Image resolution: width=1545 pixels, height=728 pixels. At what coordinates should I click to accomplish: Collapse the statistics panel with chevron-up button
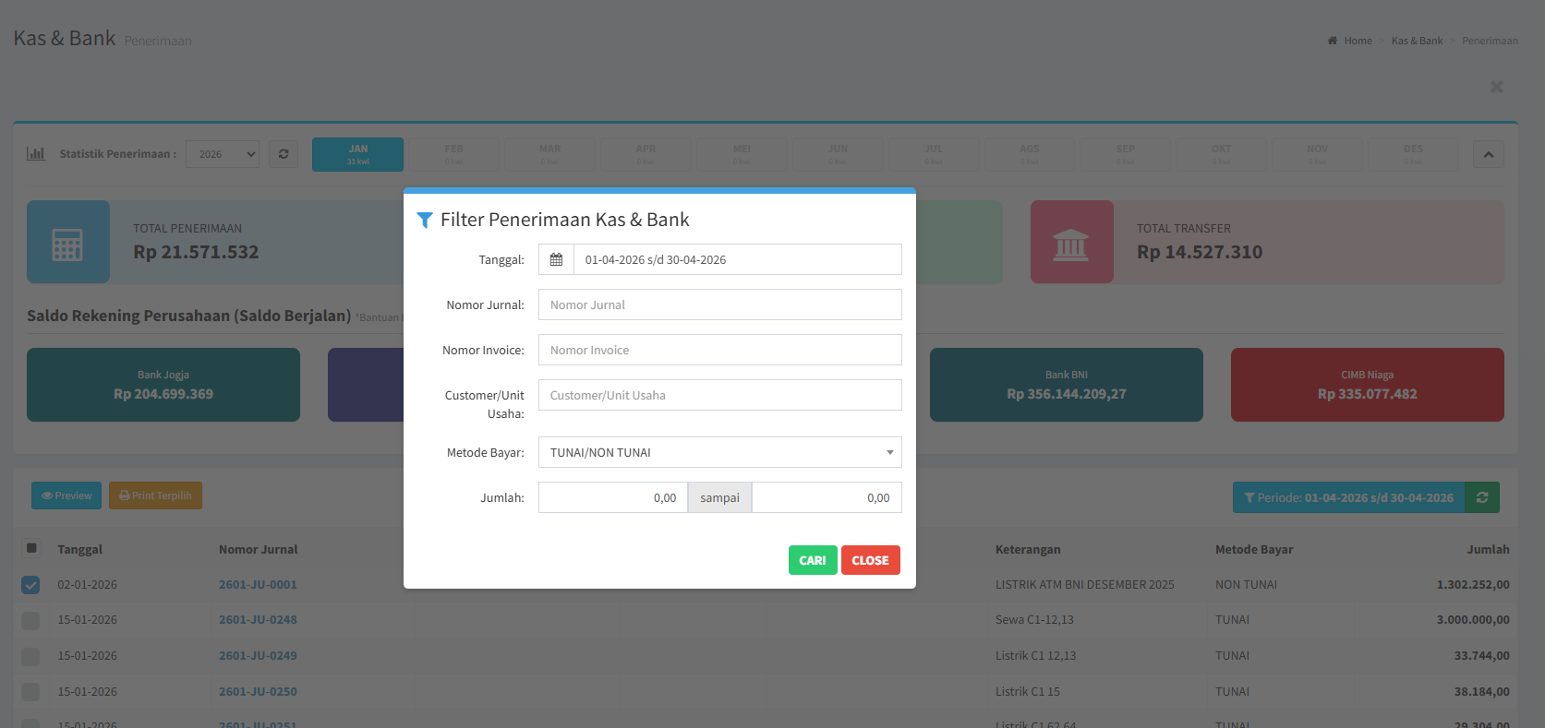click(x=1488, y=154)
